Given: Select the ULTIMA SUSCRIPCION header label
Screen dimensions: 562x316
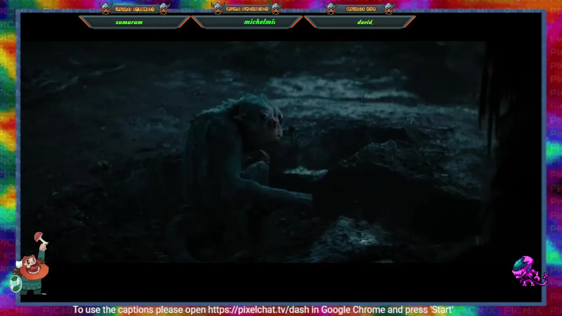Looking at the screenshot, I should (247, 9).
